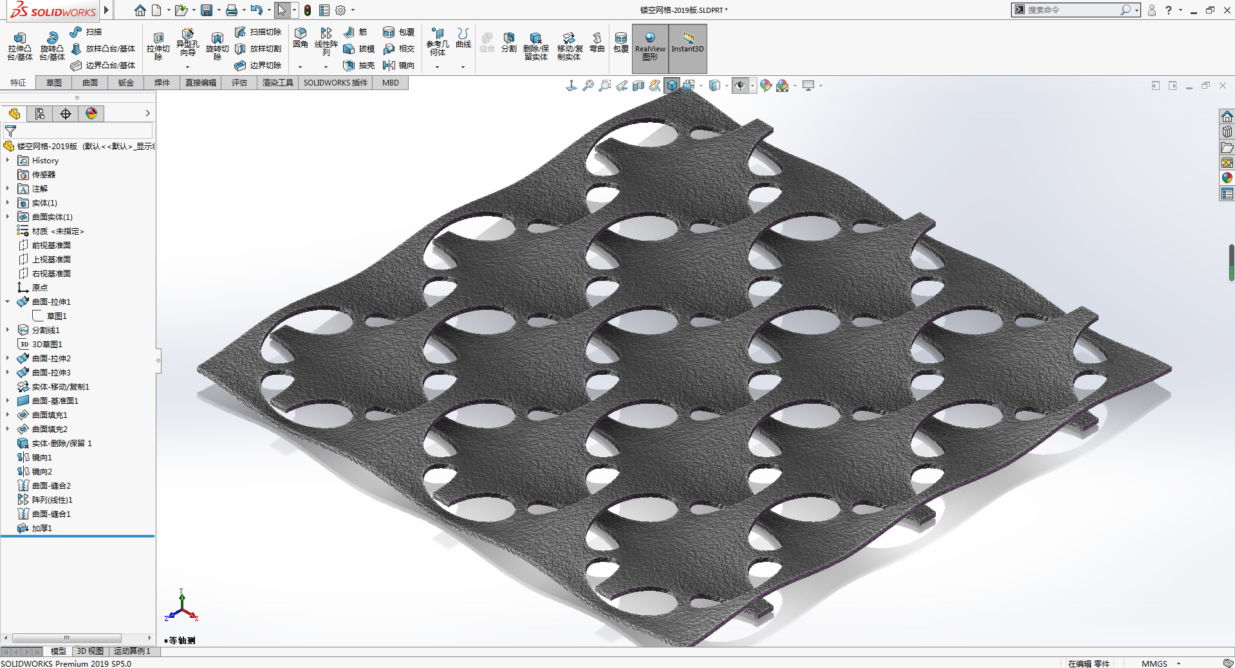Screen dimensions: 1235x668
Task: Open the Save button dropdown arrow
Action: click(219, 10)
